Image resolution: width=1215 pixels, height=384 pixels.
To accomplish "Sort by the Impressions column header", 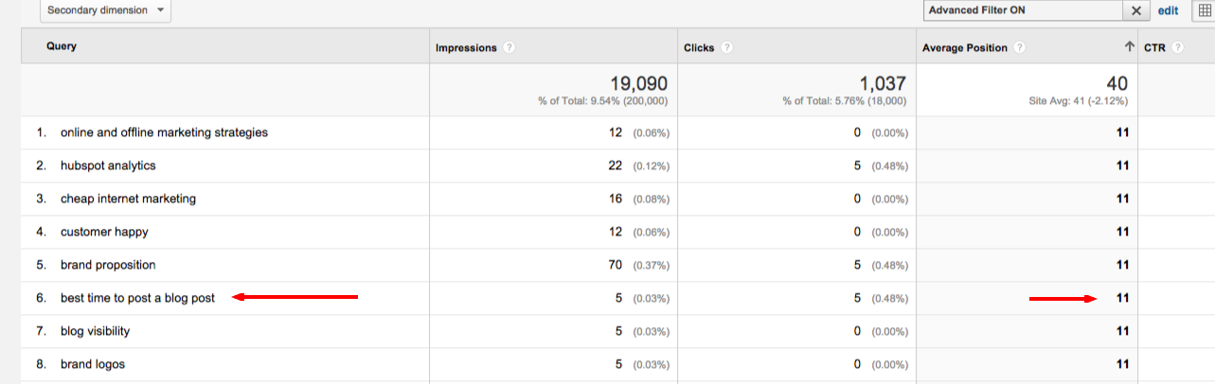I will (466, 47).
